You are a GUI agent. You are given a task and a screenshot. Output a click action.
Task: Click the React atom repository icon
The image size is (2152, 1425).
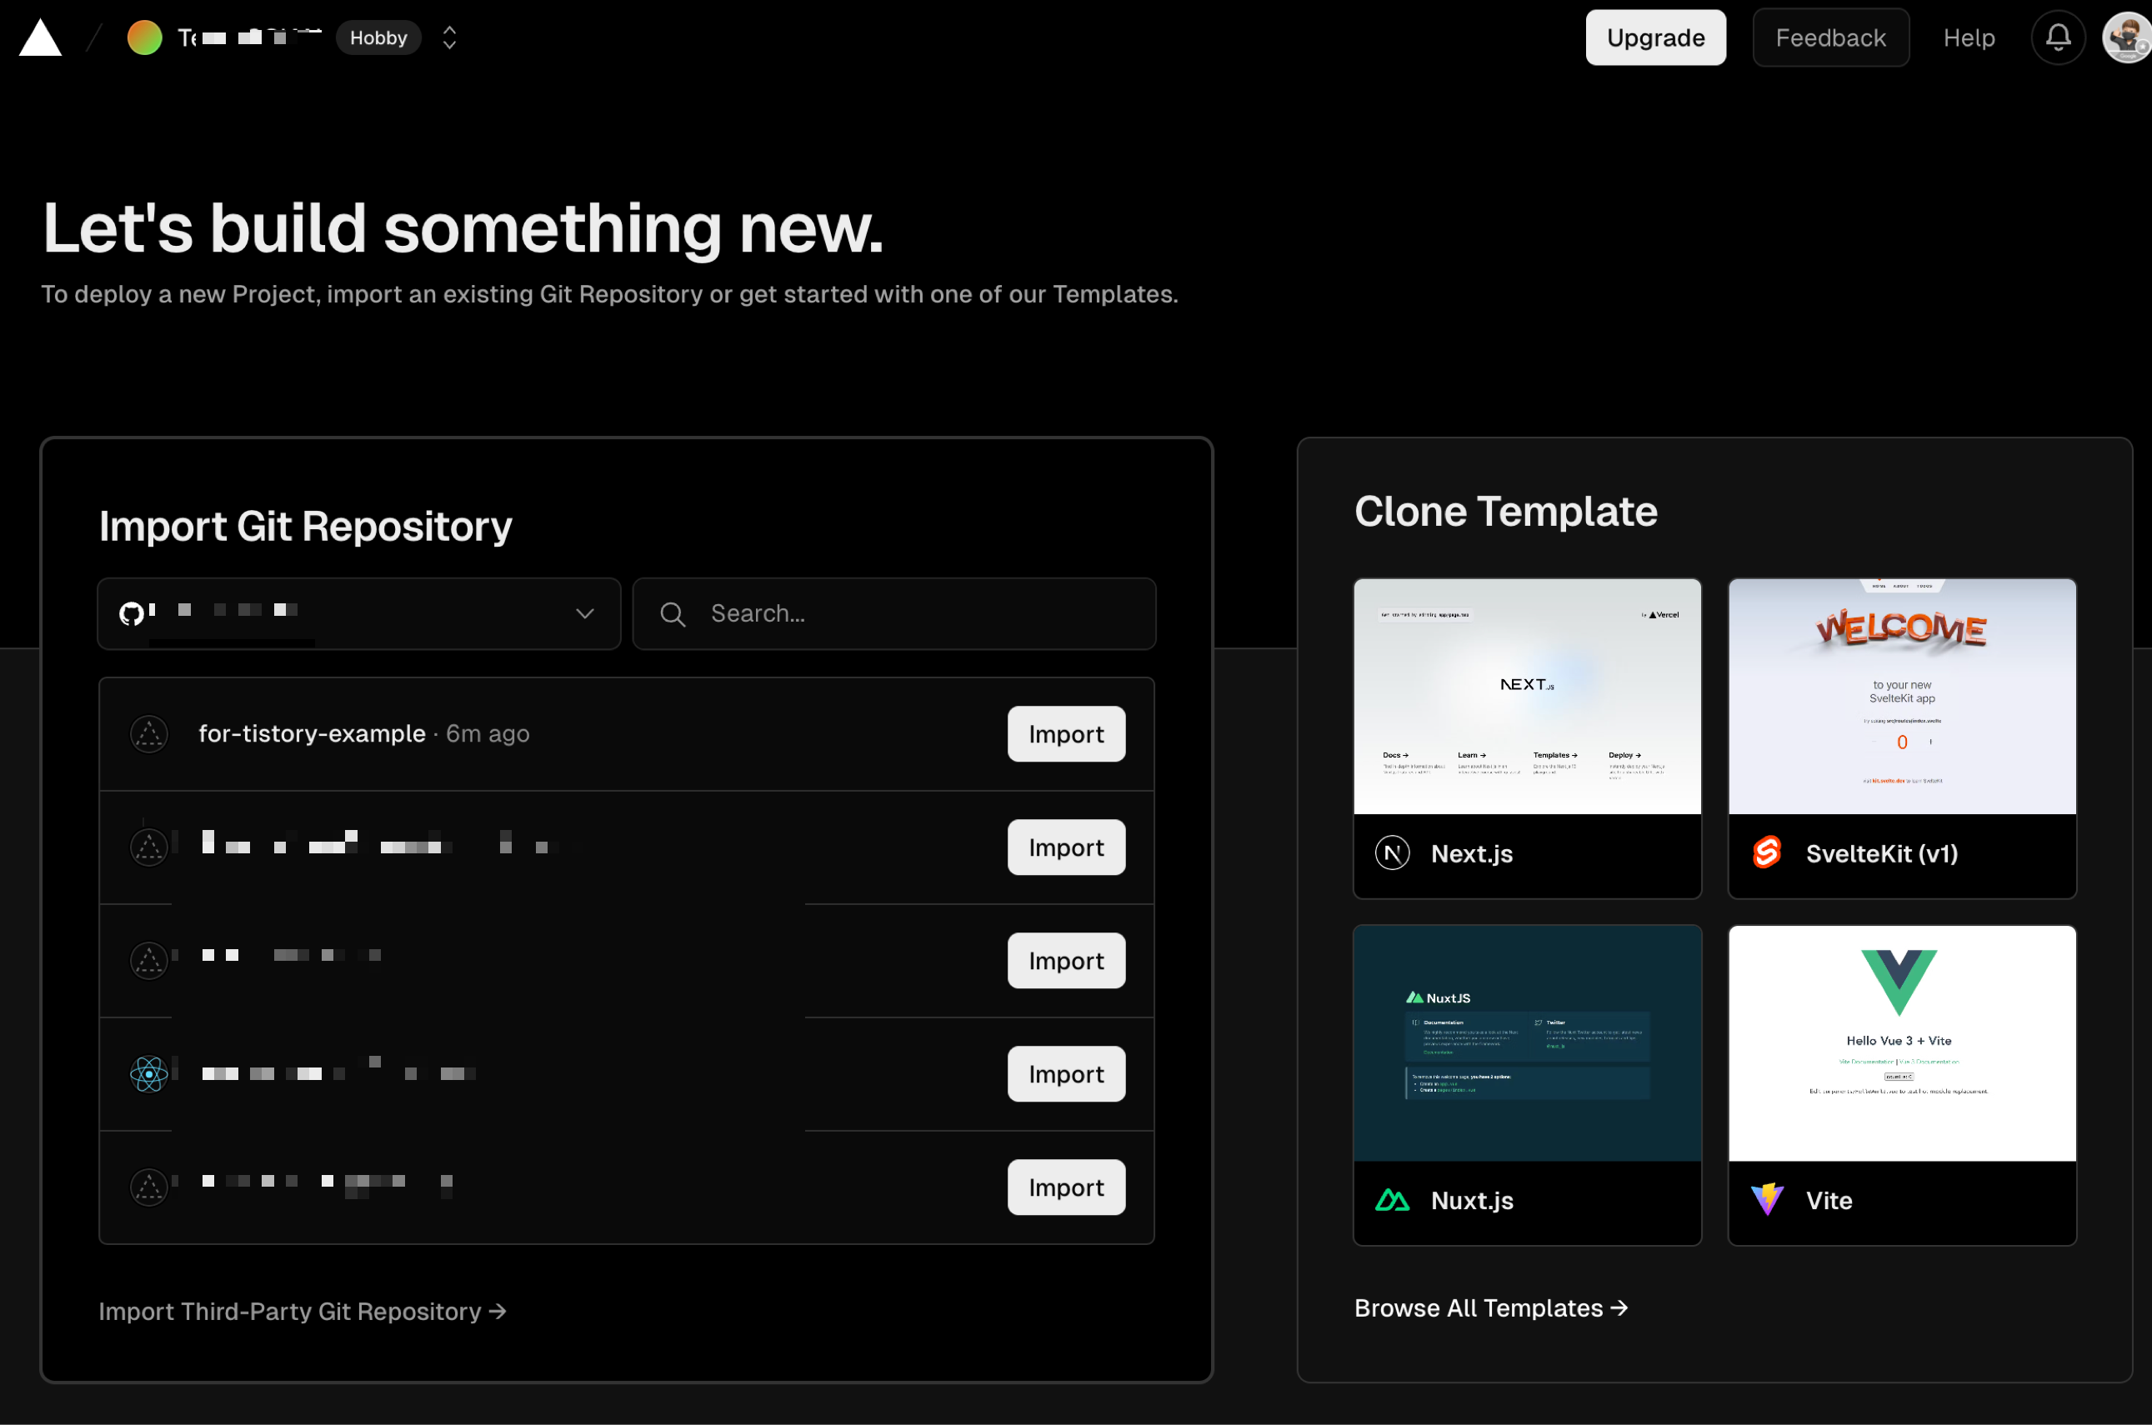point(149,1074)
